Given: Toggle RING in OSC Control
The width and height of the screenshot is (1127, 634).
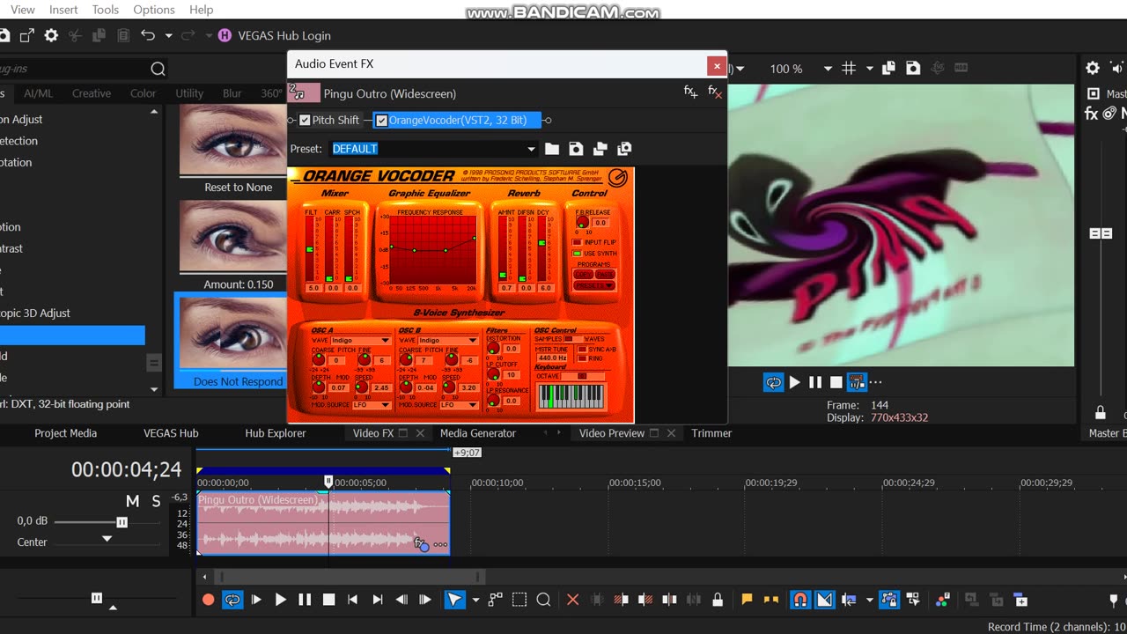Looking at the screenshot, I should point(581,358).
